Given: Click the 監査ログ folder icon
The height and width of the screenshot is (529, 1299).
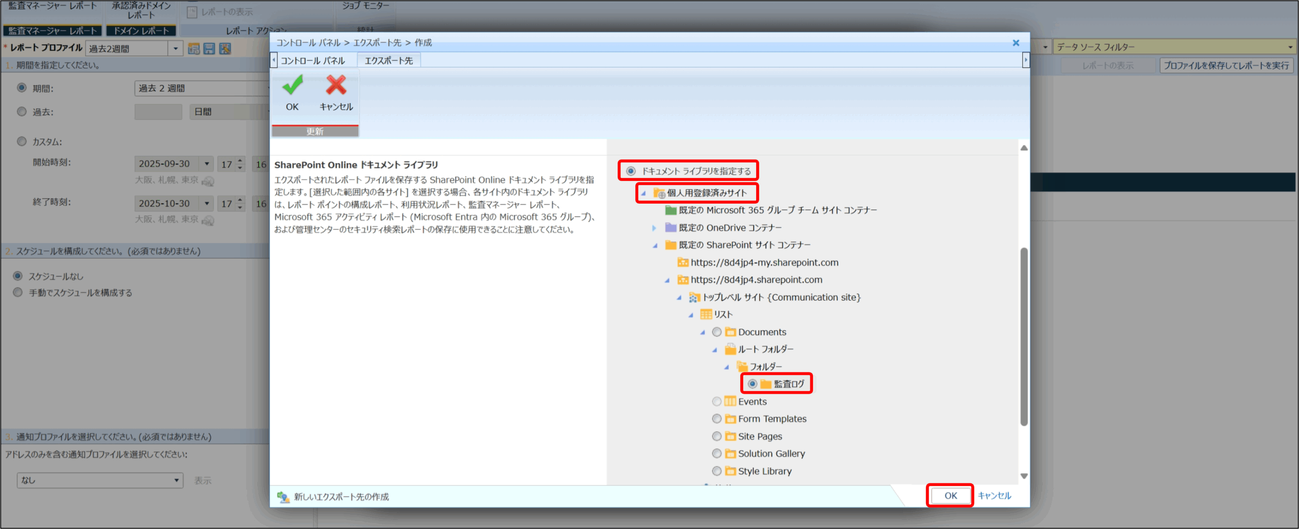Looking at the screenshot, I should pyautogui.click(x=766, y=384).
